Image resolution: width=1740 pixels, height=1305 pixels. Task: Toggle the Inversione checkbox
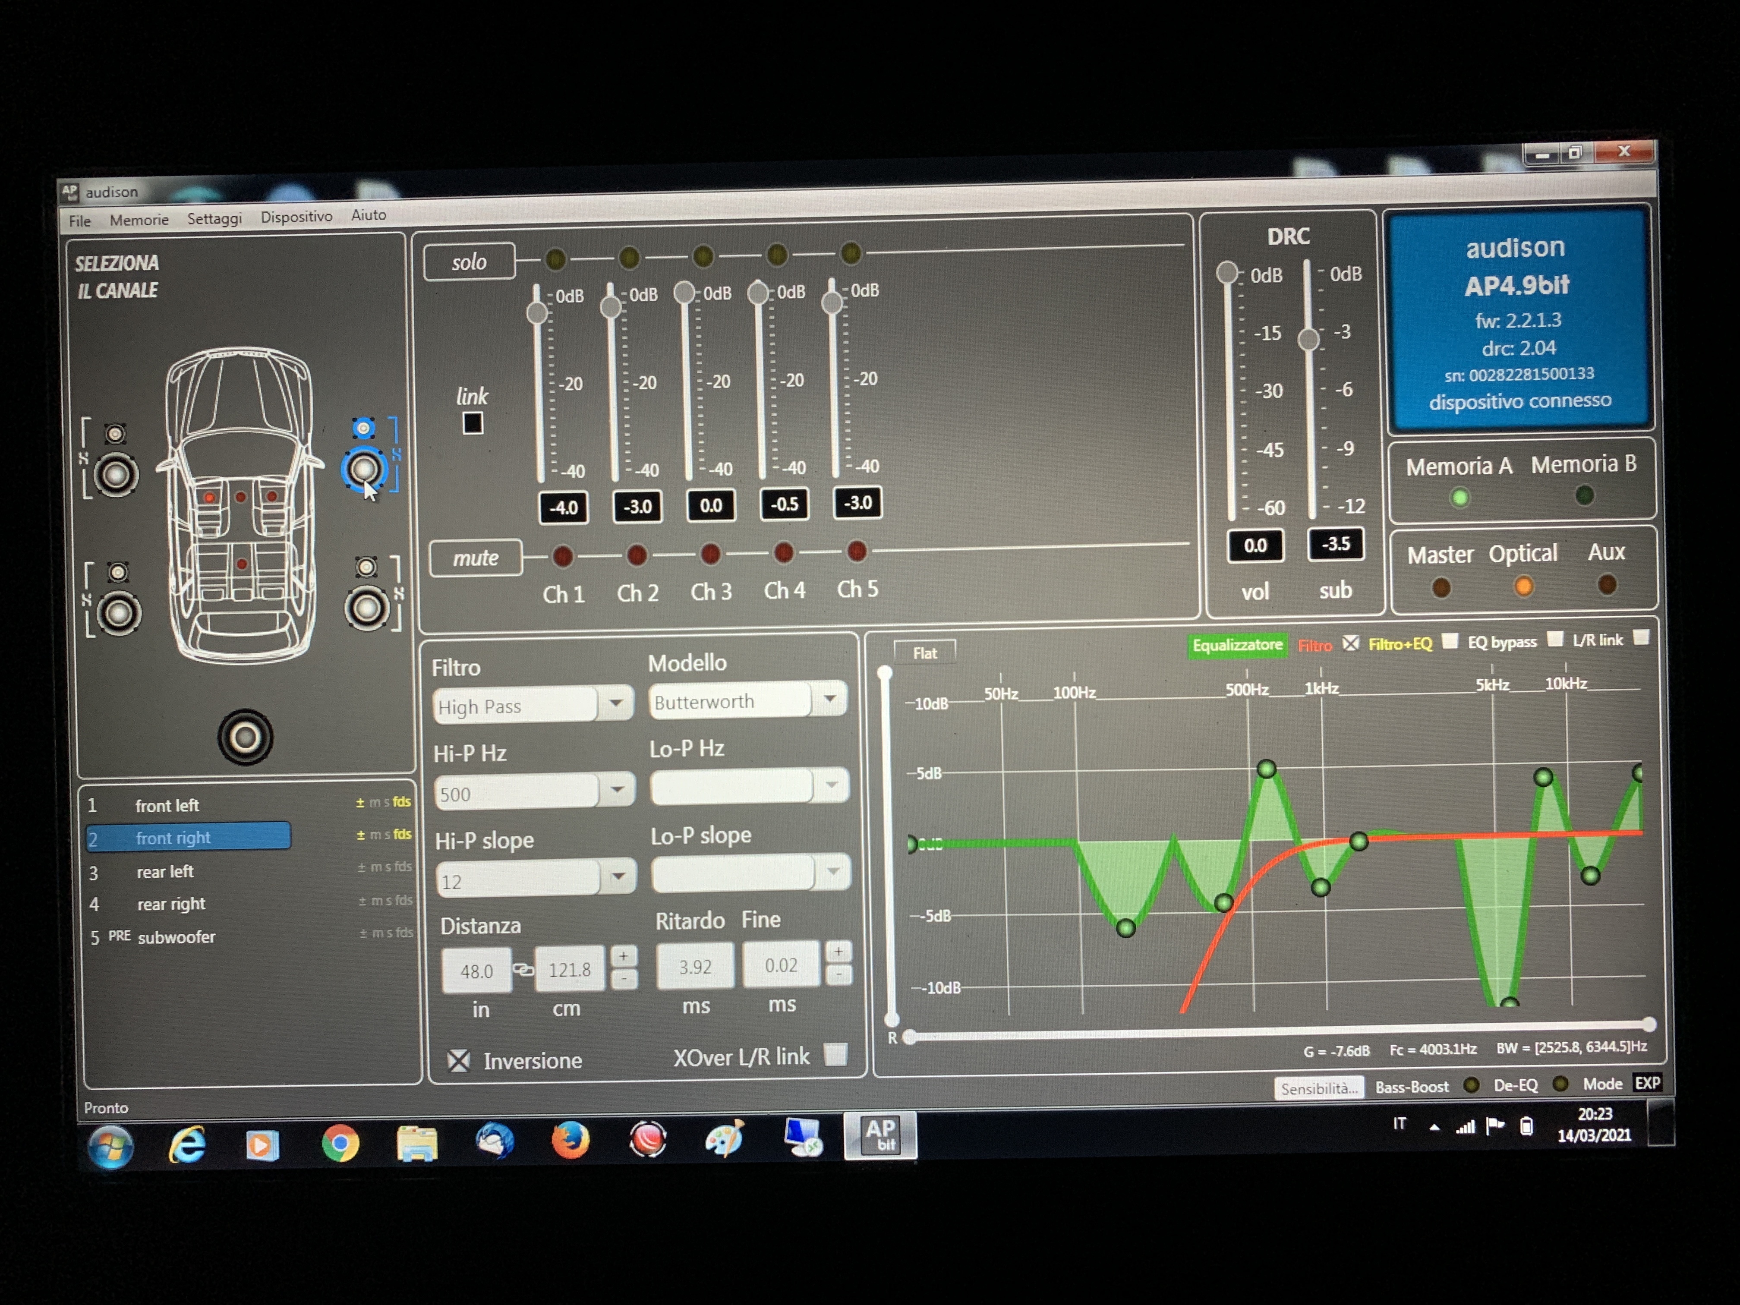coord(459,1060)
